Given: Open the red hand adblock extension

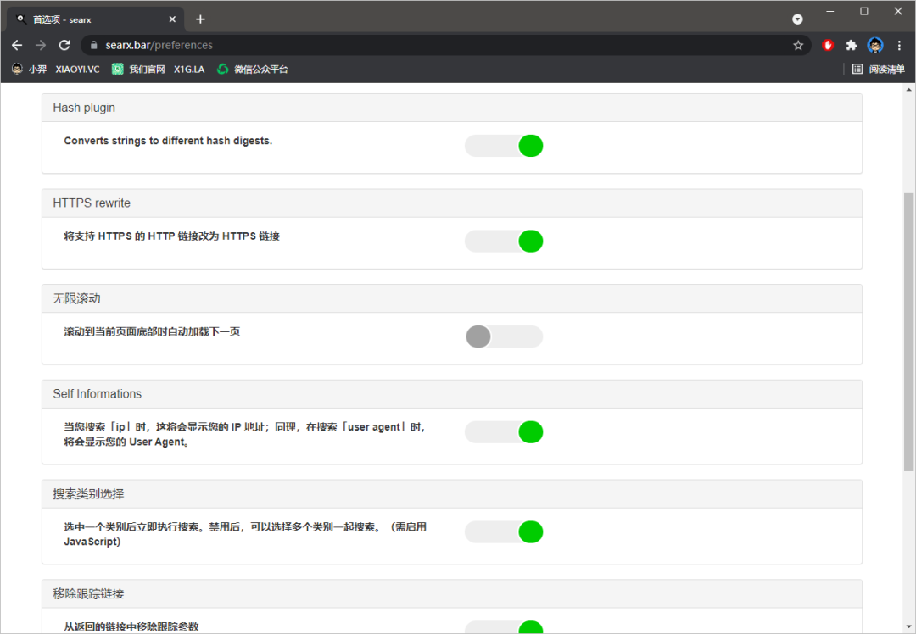Looking at the screenshot, I should (828, 45).
